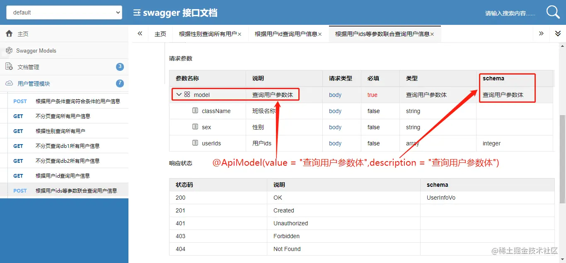The image size is (566, 263).
Task: Open GET 不分页查询db2所有用户信息
Action: [x=64, y=161]
